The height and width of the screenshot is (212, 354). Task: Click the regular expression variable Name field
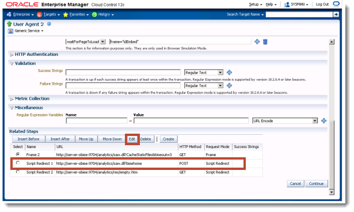tap(97, 121)
